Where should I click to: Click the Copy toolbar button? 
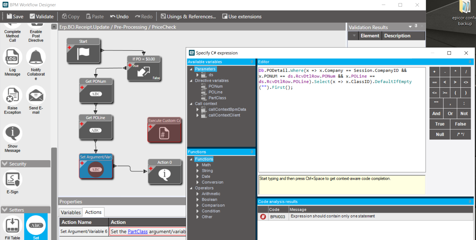click(71, 16)
